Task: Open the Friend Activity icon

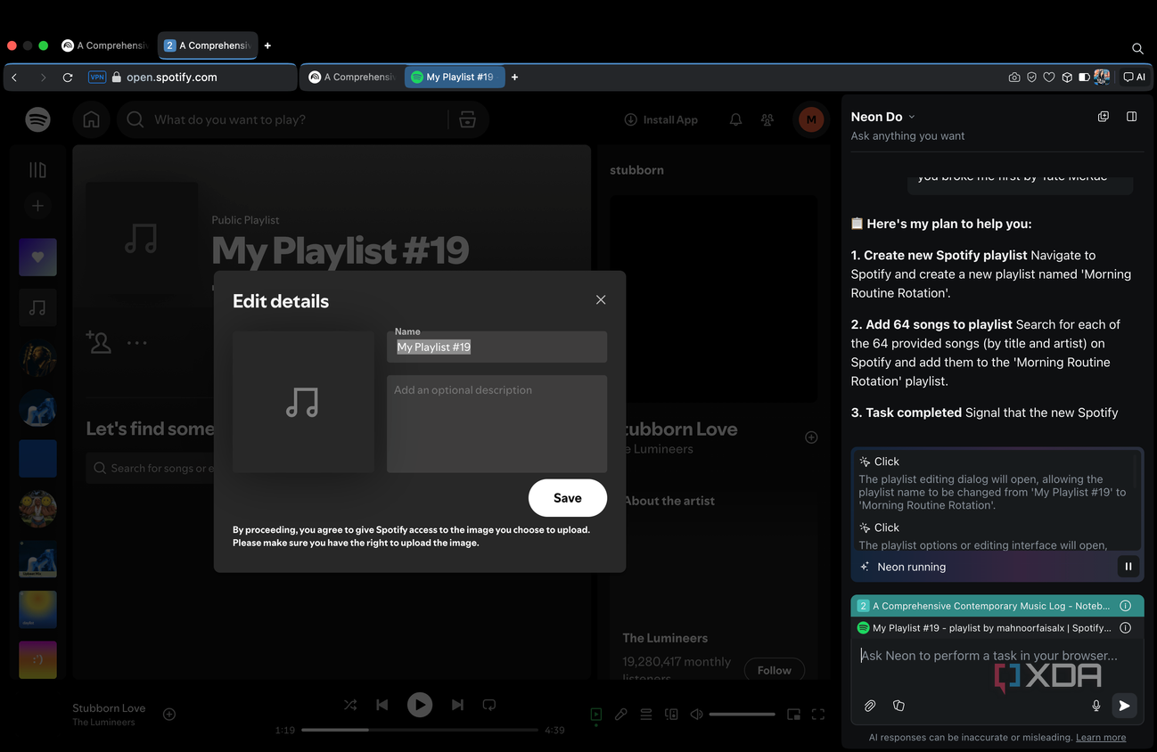Action: 767,119
